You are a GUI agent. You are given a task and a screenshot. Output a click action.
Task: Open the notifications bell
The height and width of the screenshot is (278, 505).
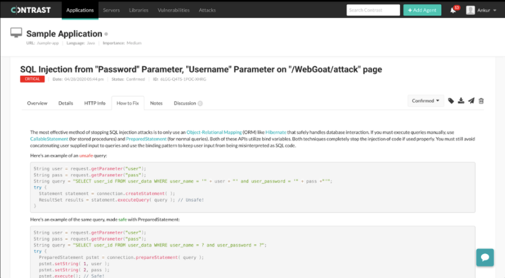click(453, 10)
